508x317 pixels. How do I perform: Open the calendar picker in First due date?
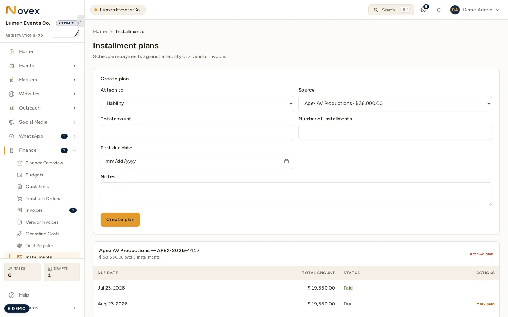pos(286,161)
